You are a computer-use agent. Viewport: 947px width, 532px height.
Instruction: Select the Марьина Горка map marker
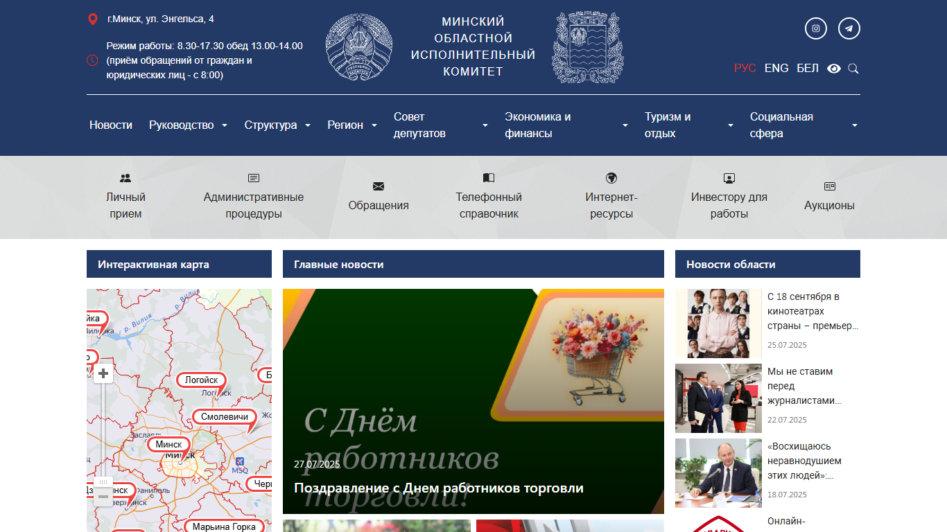click(224, 526)
